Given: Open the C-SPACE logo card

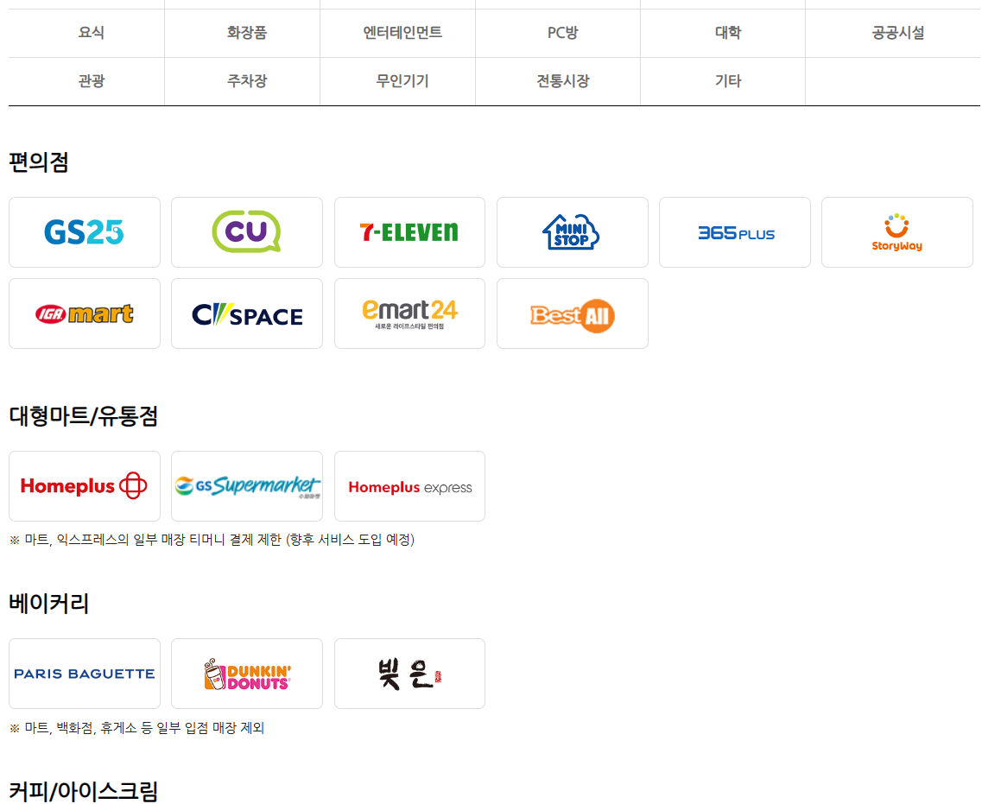Looking at the screenshot, I should click(247, 313).
